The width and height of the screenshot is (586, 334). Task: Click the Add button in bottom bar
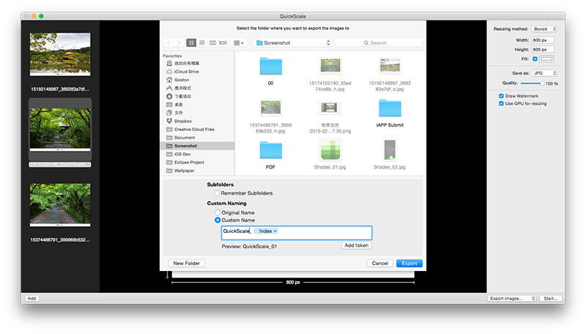[31, 298]
